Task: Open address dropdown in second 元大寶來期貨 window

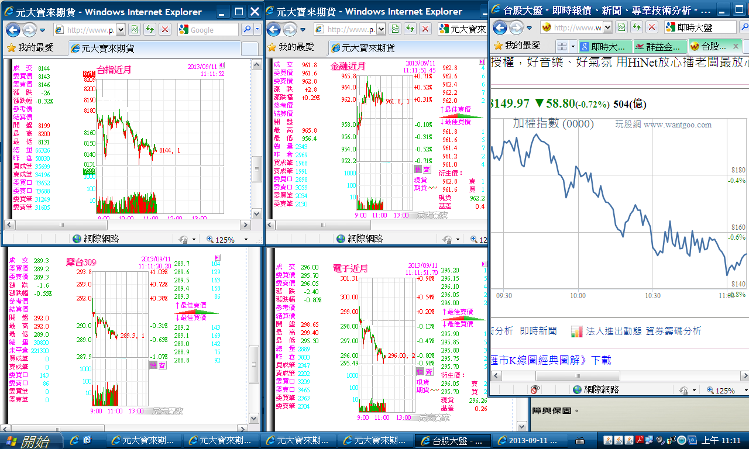Action: [381, 29]
